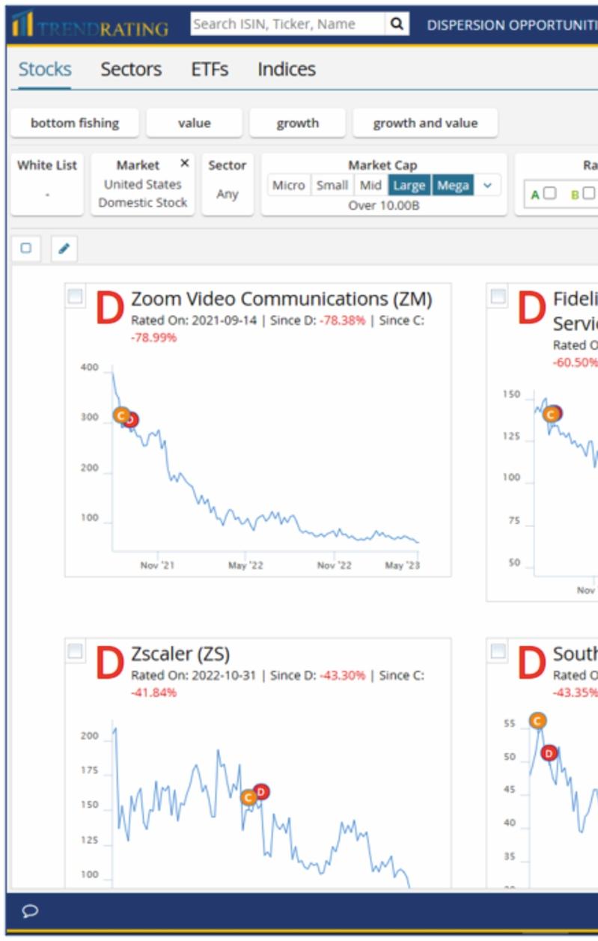Image resolution: width=598 pixels, height=941 pixels.
Task: Click the red D marker on Southwest chart
Action: (549, 752)
